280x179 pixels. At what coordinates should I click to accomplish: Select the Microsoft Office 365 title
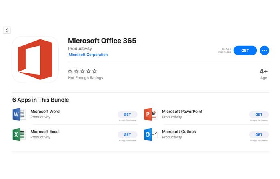click(x=102, y=41)
